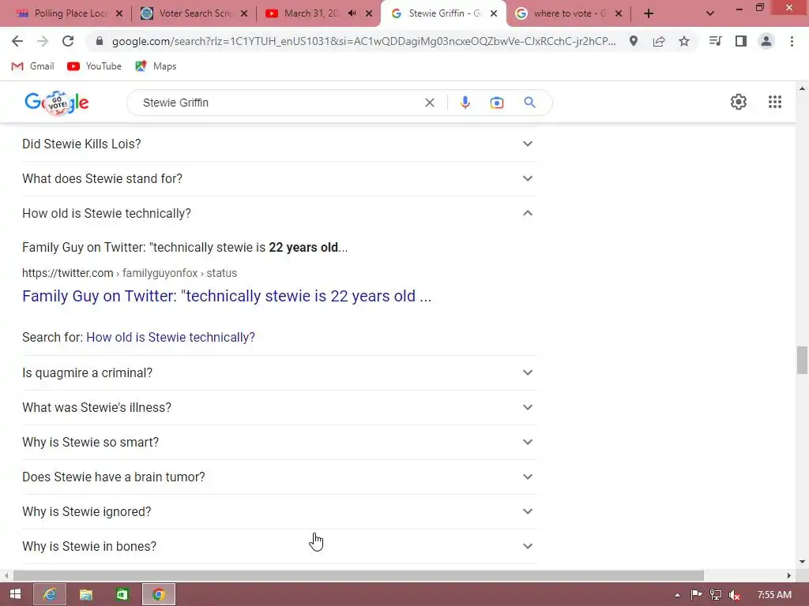Expand 'What was Stewie's illness?'
This screenshot has width=809, height=606.
tap(279, 407)
